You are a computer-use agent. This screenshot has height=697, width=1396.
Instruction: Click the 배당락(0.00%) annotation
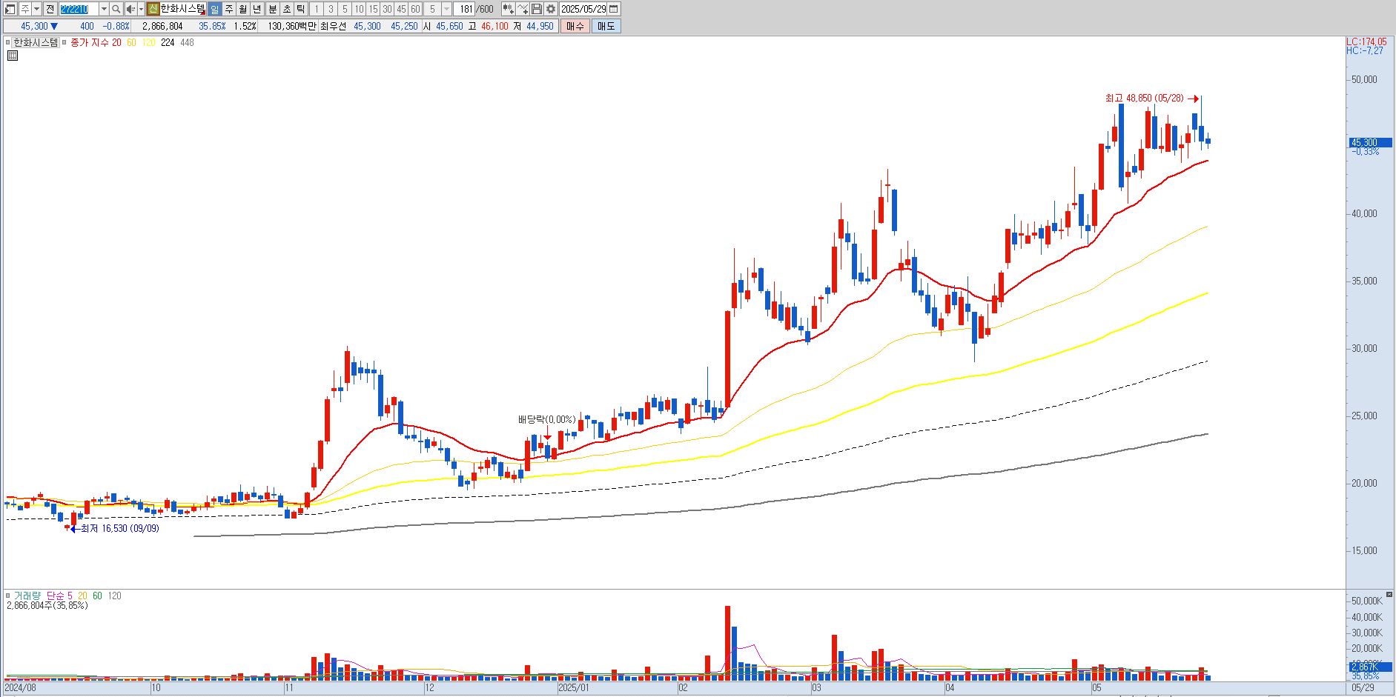pyautogui.click(x=547, y=420)
